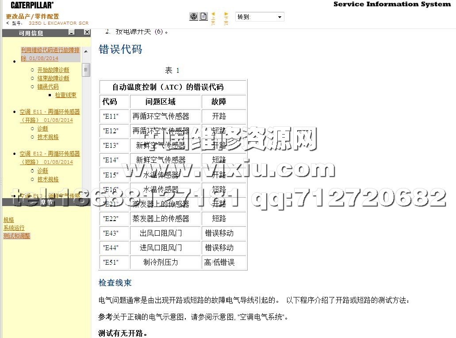Open the 开始故障诊断 link
456x338 pixels.
(53, 70)
